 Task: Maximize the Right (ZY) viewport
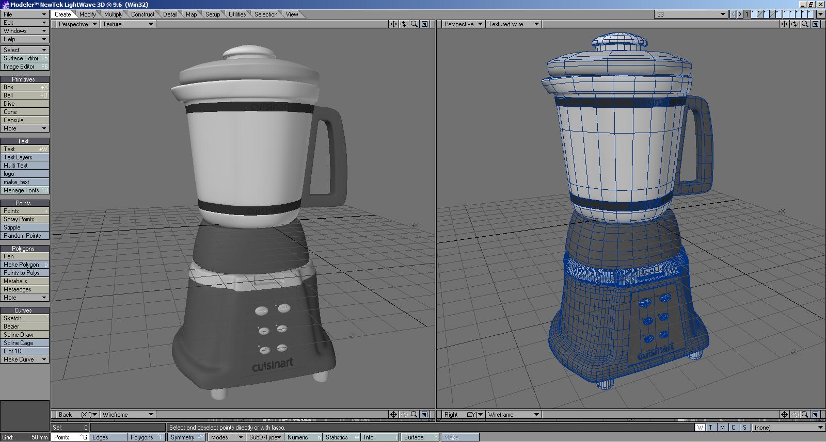(x=815, y=415)
